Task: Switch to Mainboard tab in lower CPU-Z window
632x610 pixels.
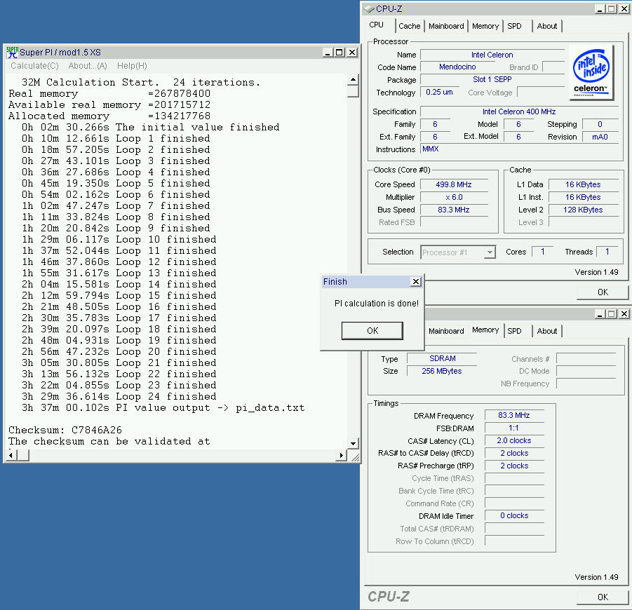Action: point(446,331)
